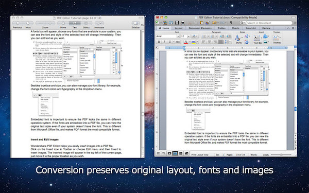Switch to Outline view in status bar
The width and height of the screenshot is (309, 193).
164,153
